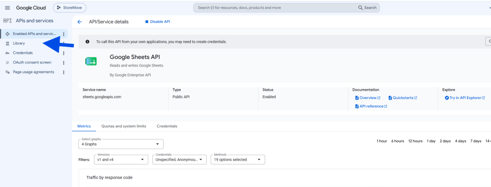Screen dimensions: 491x187
Task: Expand the Credentials filter dropdown
Action: point(179,160)
